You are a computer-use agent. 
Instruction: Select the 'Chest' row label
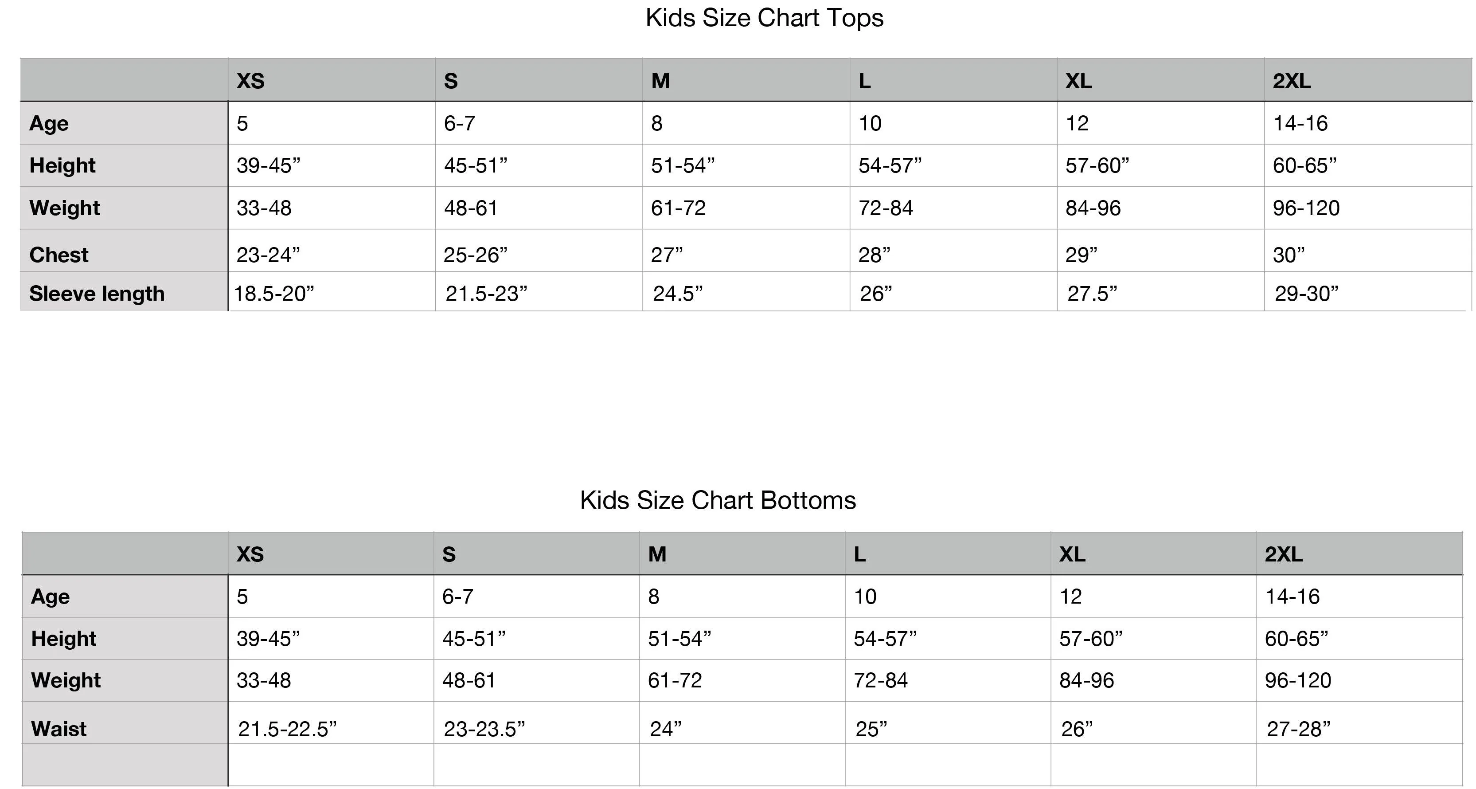point(59,255)
